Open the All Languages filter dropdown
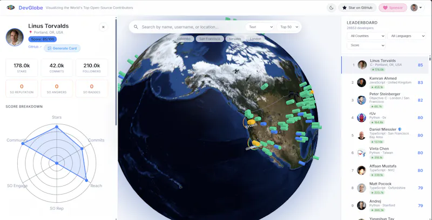 point(407,36)
